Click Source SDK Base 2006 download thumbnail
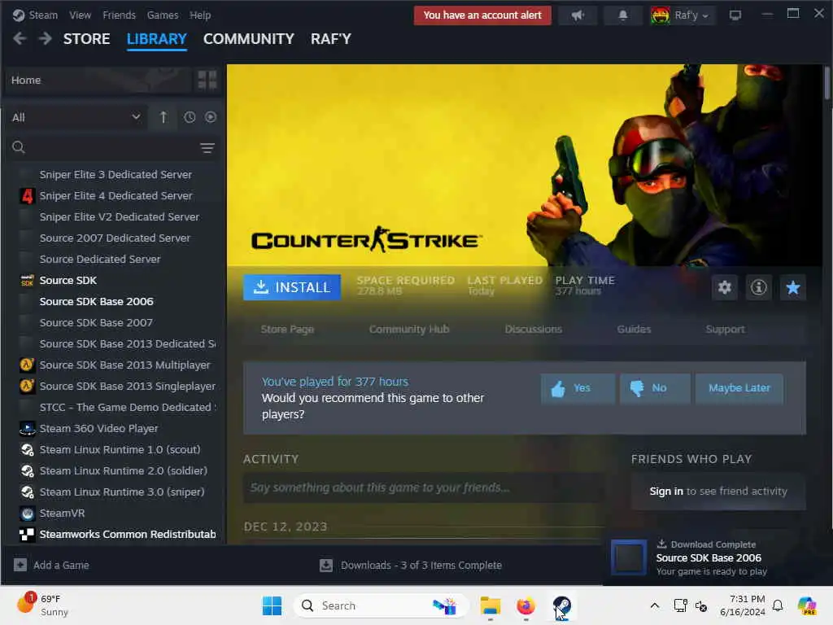Image resolution: width=833 pixels, height=625 pixels. [629, 557]
